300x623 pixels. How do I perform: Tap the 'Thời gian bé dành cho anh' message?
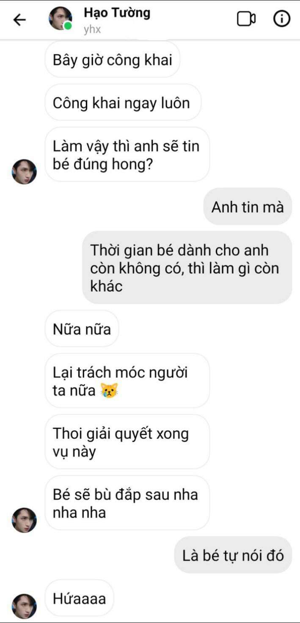click(x=187, y=267)
